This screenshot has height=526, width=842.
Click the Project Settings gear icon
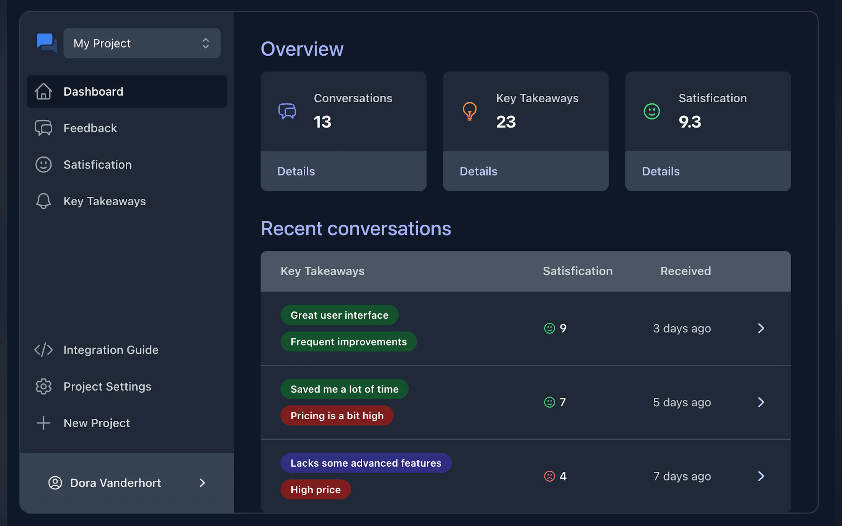tap(43, 386)
